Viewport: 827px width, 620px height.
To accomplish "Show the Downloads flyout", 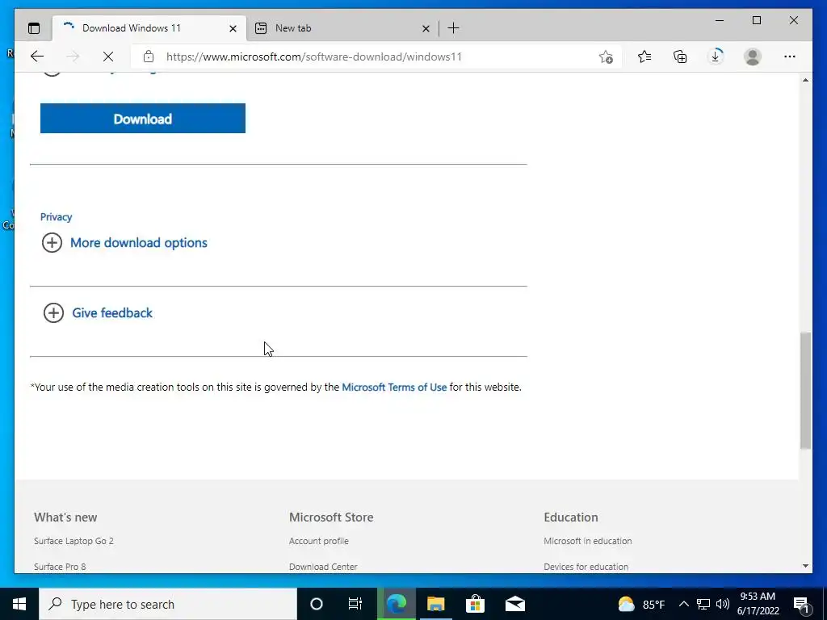I will (716, 57).
